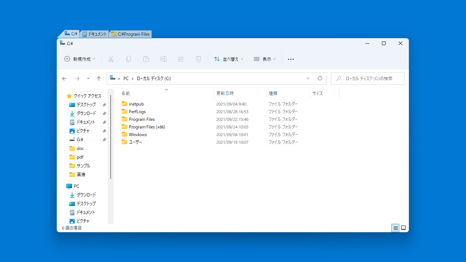Open pinned デスクトップ under Quick access

(86, 105)
